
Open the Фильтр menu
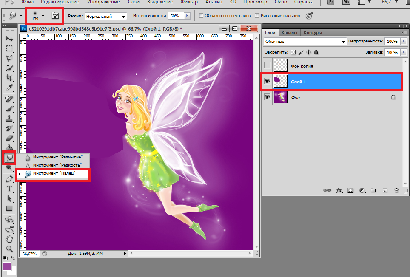tap(189, 2)
